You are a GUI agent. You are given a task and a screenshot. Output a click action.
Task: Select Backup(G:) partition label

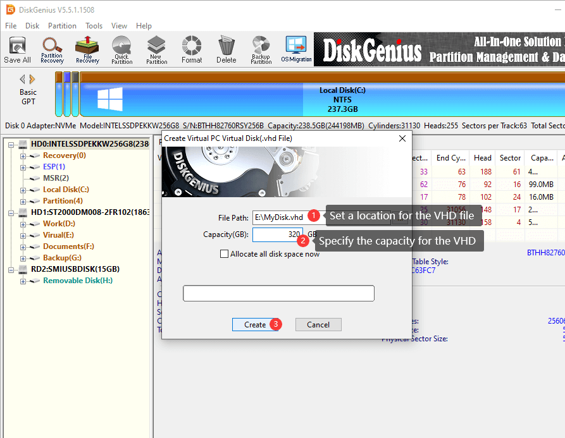coord(63,258)
